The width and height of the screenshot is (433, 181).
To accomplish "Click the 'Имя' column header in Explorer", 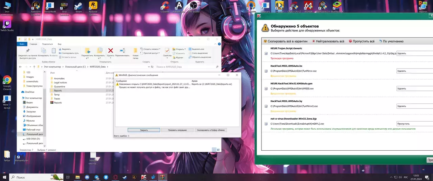I will click(52, 73).
